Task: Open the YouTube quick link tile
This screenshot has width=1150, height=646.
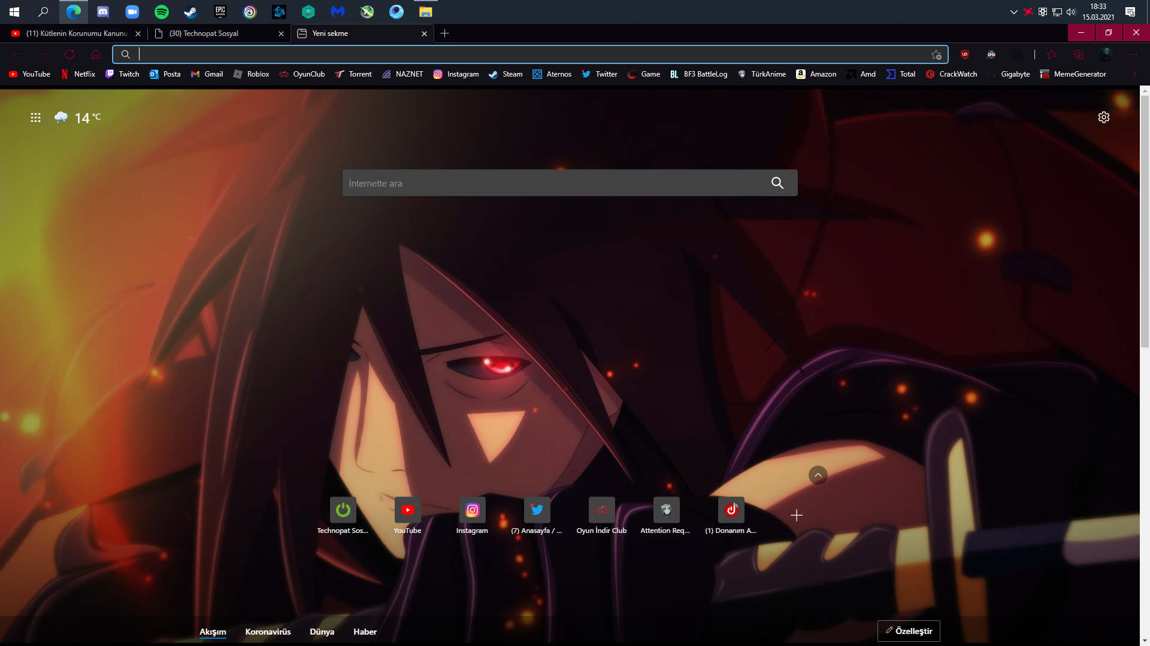Action: tap(407, 510)
